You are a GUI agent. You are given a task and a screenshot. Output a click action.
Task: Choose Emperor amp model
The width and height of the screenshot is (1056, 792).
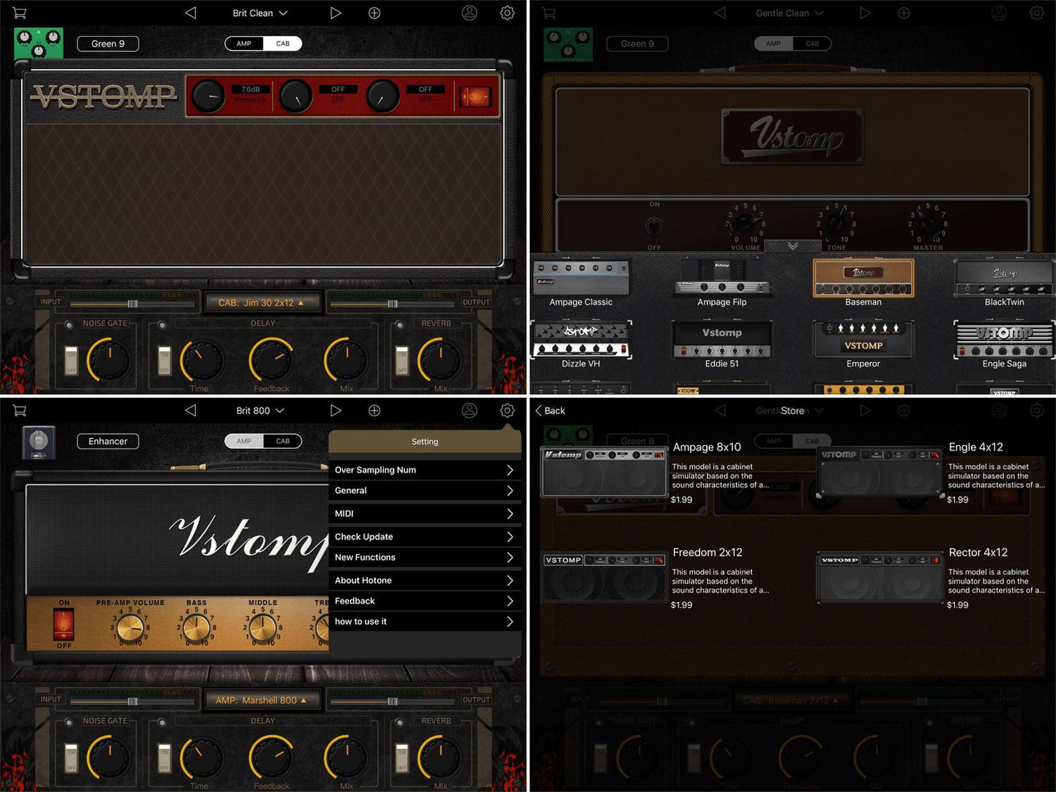tap(863, 345)
